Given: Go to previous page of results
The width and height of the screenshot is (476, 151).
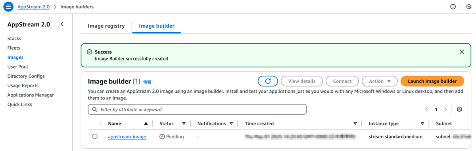Looking at the screenshot, I should click(426, 109).
